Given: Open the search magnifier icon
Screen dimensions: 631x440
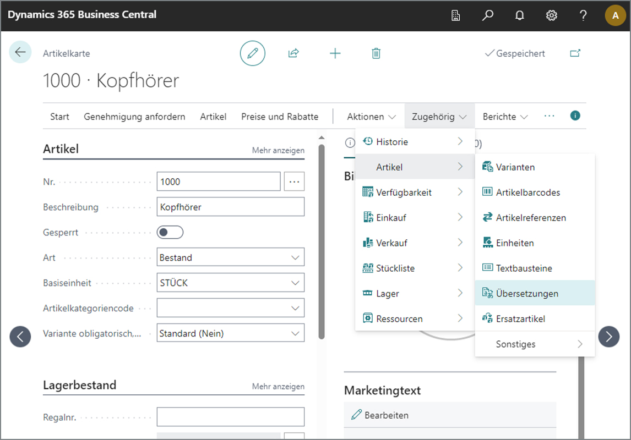Looking at the screenshot, I should tap(487, 15).
